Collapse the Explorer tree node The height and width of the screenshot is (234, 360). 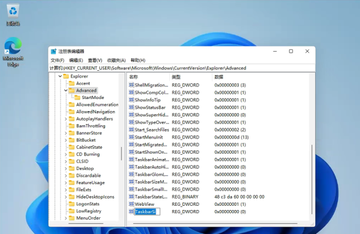point(60,76)
